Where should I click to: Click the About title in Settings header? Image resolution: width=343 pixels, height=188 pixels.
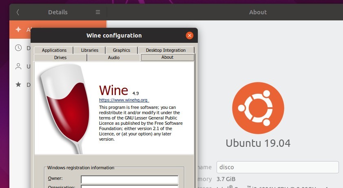tap(258, 12)
